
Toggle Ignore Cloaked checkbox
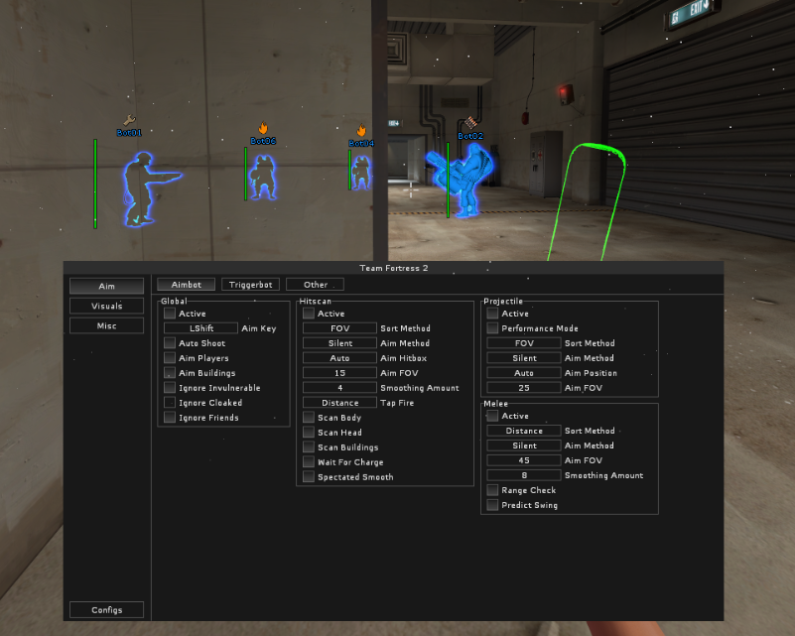(170, 403)
